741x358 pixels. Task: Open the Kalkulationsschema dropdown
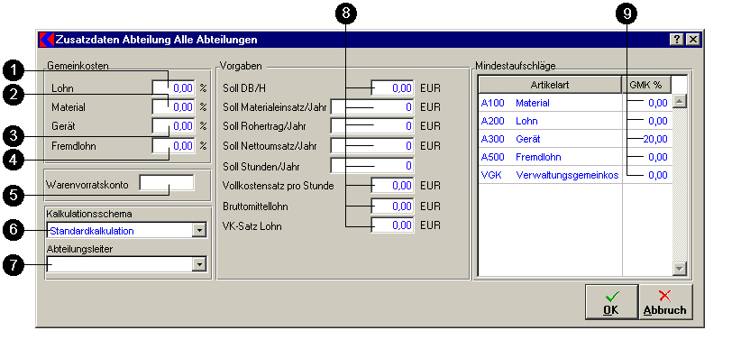[x=199, y=231]
